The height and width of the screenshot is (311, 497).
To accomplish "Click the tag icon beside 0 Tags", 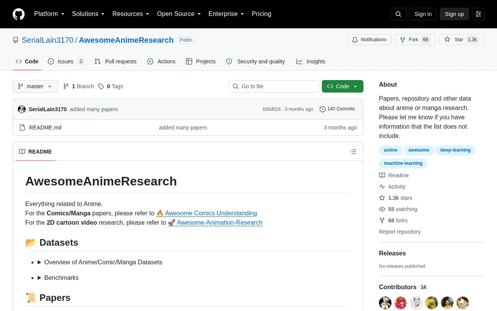I will pyautogui.click(x=101, y=86).
